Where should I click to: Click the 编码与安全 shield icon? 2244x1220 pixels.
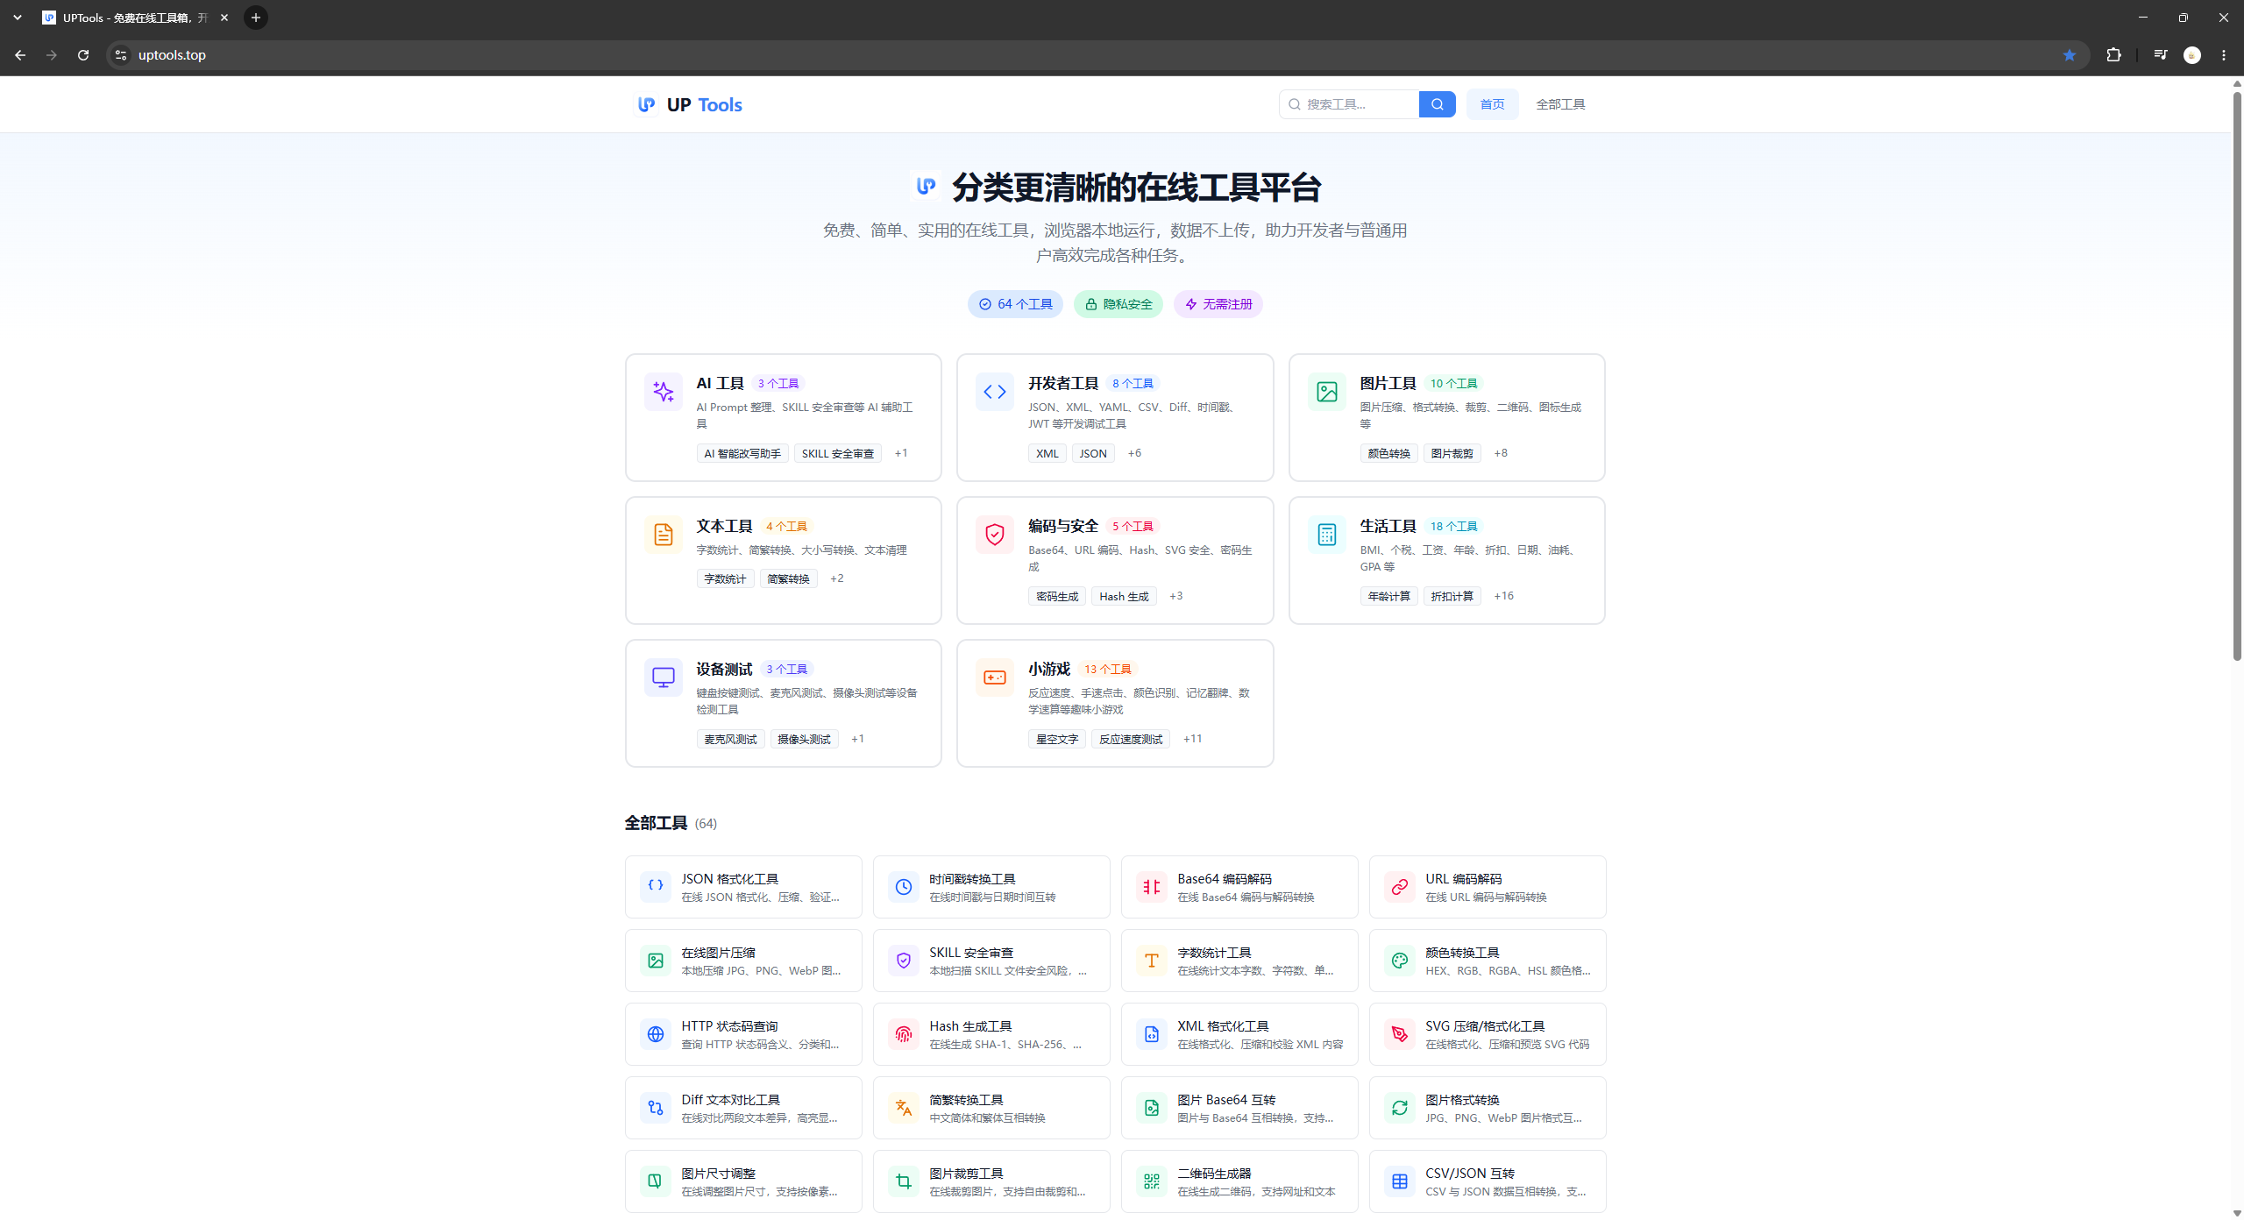point(994,535)
